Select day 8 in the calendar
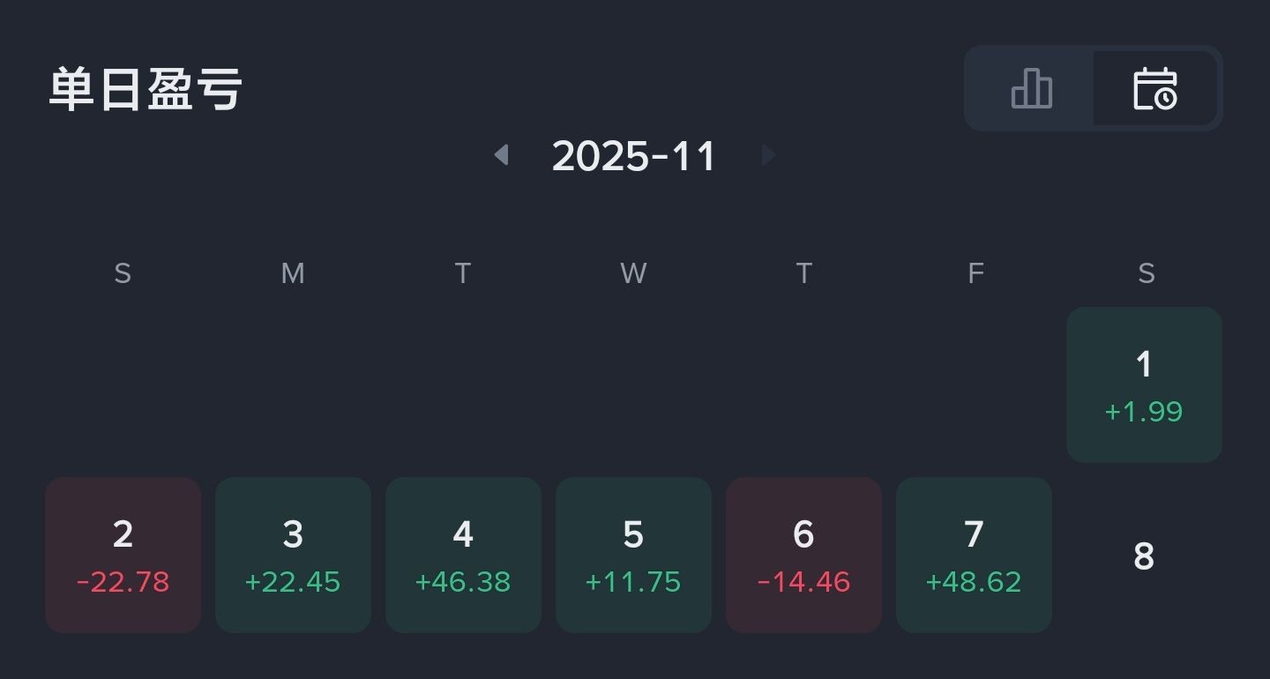The image size is (1270, 679). pos(1144,556)
